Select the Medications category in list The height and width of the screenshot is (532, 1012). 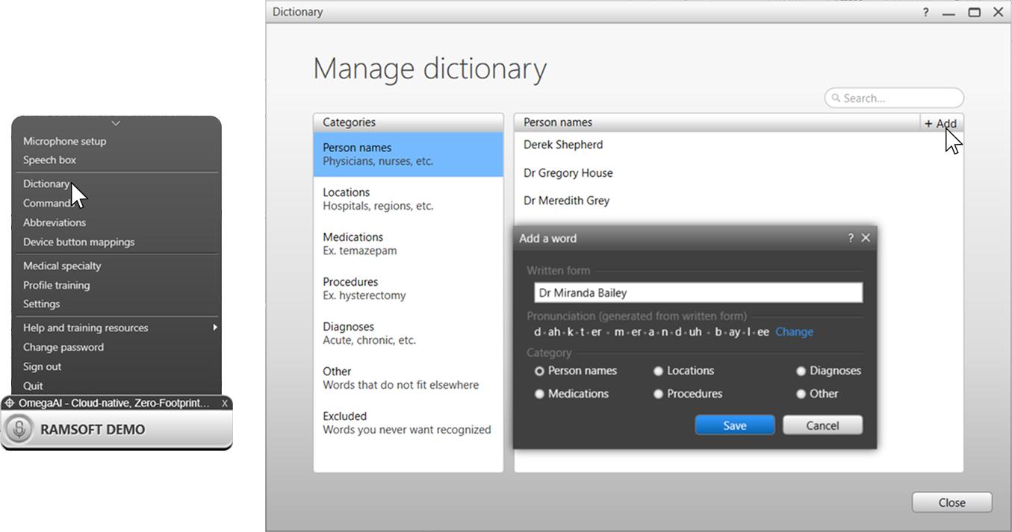[409, 244]
